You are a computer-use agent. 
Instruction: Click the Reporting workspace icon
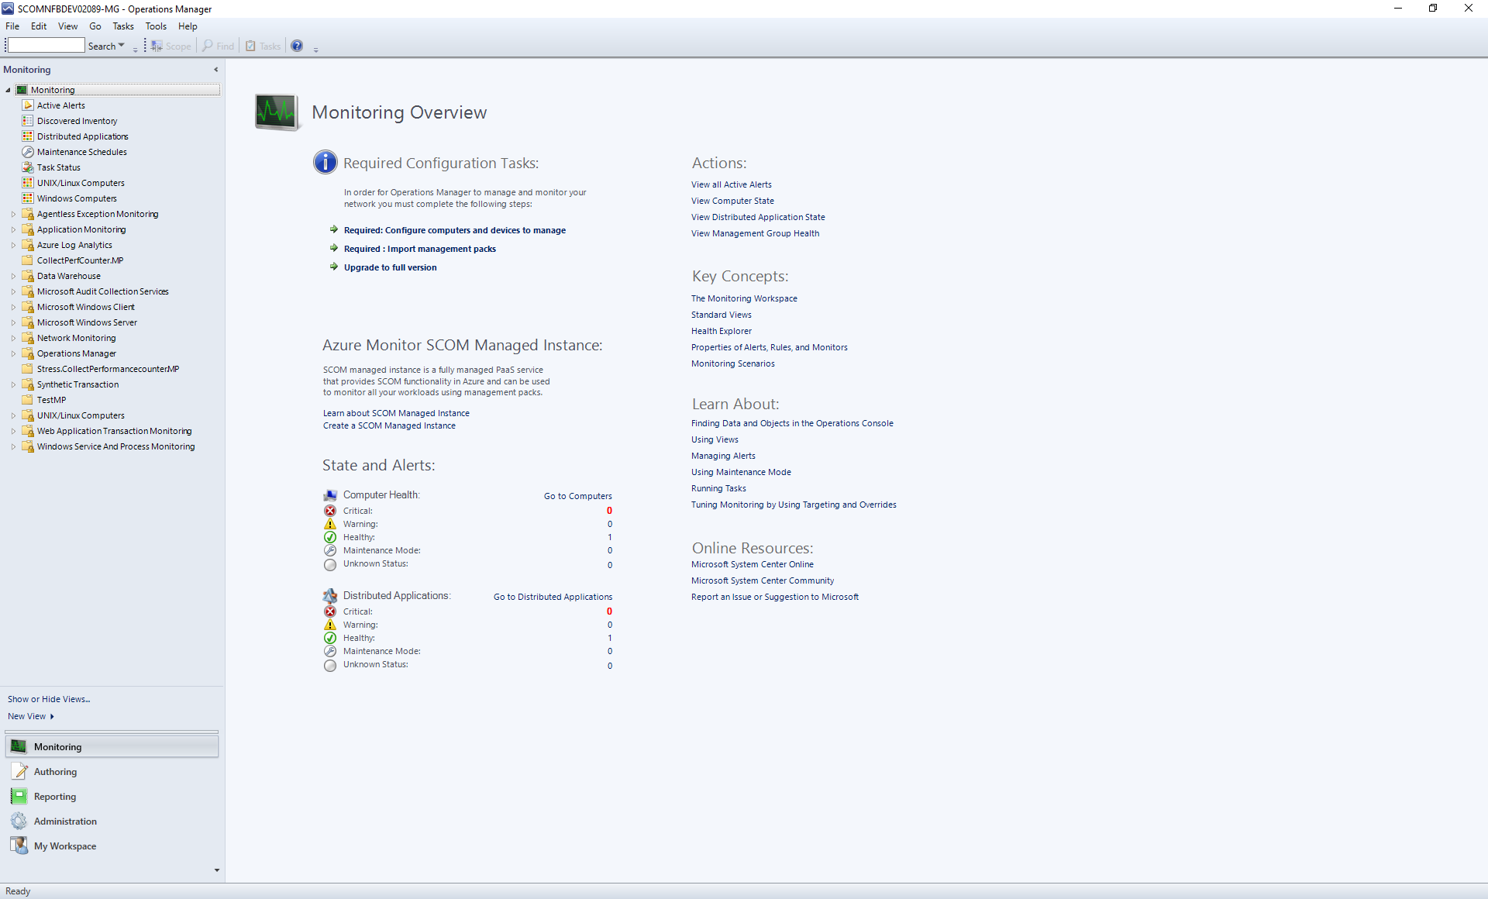[x=19, y=795]
